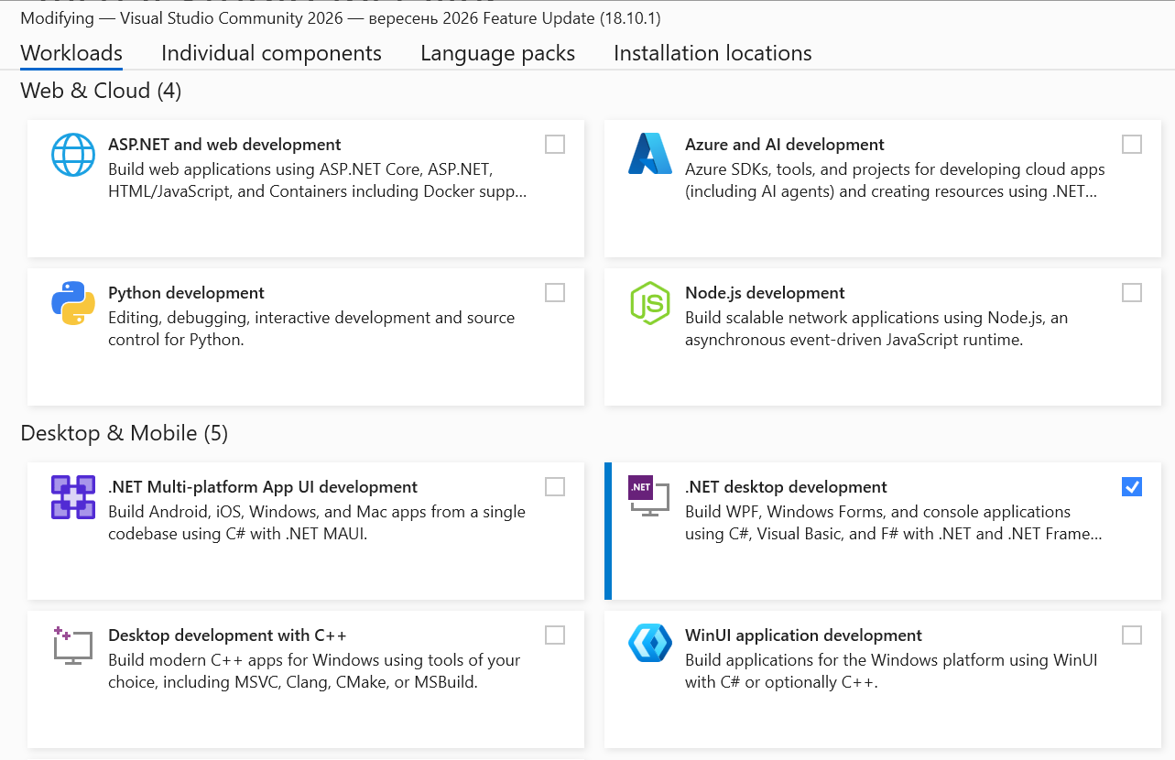Open the Individual components tab
The height and width of the screenshot is (760, 1175).
click(271, 53)
